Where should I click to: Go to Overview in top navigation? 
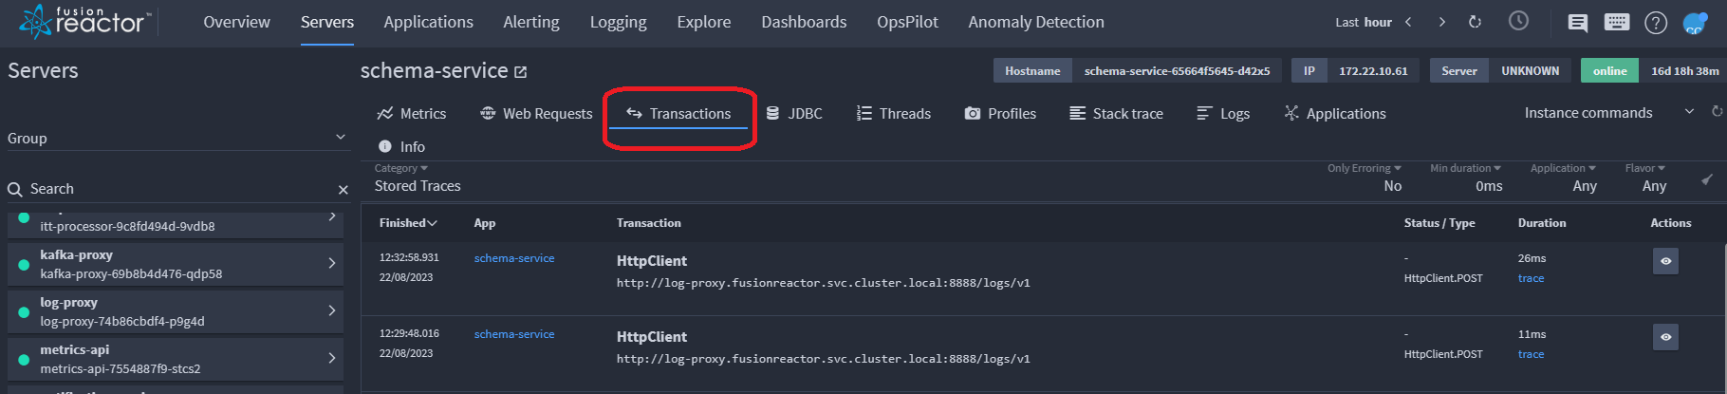click(x=236, y=22)
